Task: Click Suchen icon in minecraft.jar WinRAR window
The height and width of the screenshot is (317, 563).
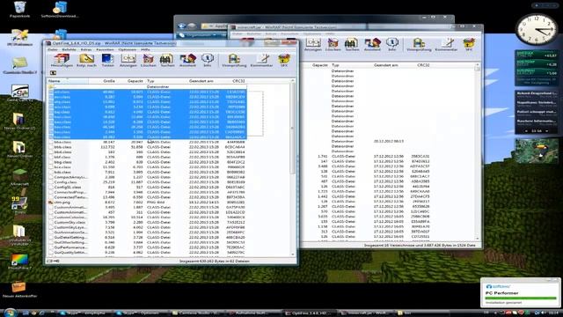Action: click(x=352, y=45)
